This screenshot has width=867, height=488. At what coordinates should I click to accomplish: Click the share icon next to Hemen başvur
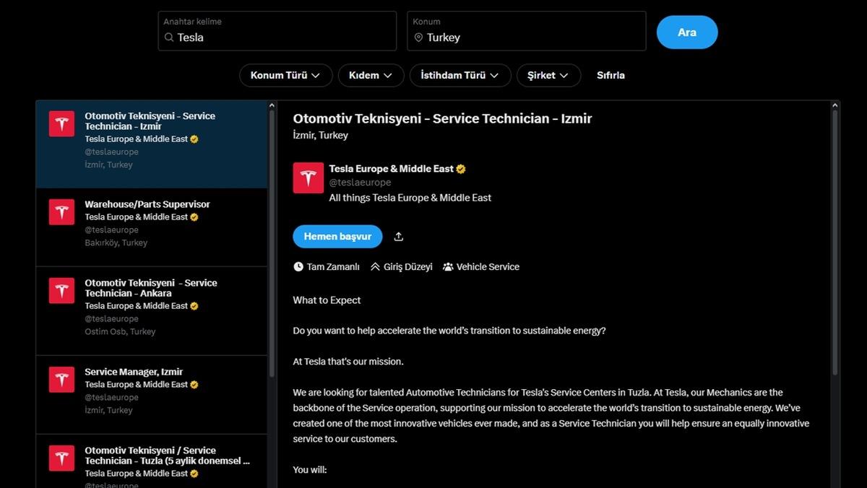click(x=398, y=236)
